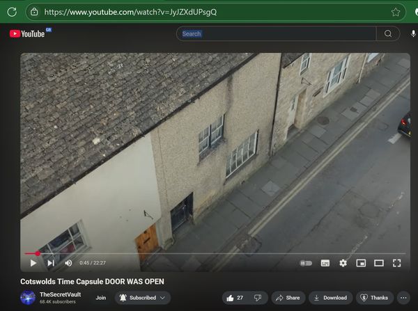Select the YouTube URL in the address bar
The height and width of the screenshot is (311, 418).
point(130,12)
